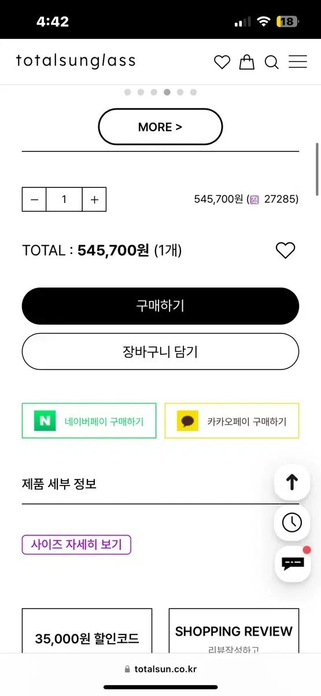Focus the quantity input field
Viewport: 321px width, 696px height.
click(x=64, y=200)
